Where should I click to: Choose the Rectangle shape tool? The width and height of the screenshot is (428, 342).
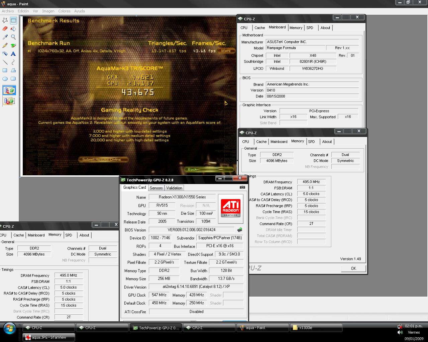coord(5,70)
